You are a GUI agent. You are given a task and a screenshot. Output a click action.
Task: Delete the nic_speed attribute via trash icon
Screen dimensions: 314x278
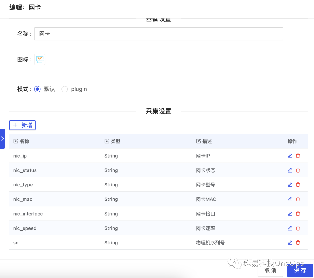298,228
